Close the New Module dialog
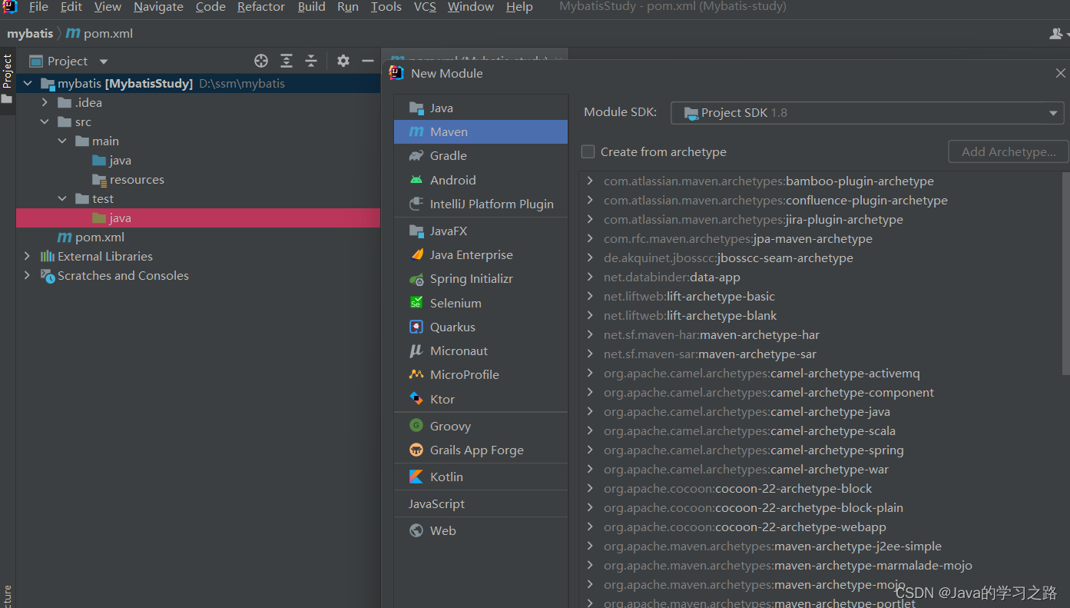This screenshot has width=1070, height=608. point(1060,73)
